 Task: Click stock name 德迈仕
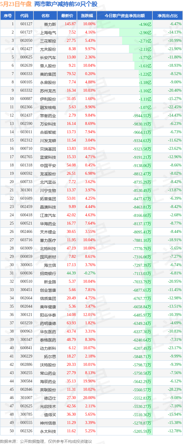50,398
